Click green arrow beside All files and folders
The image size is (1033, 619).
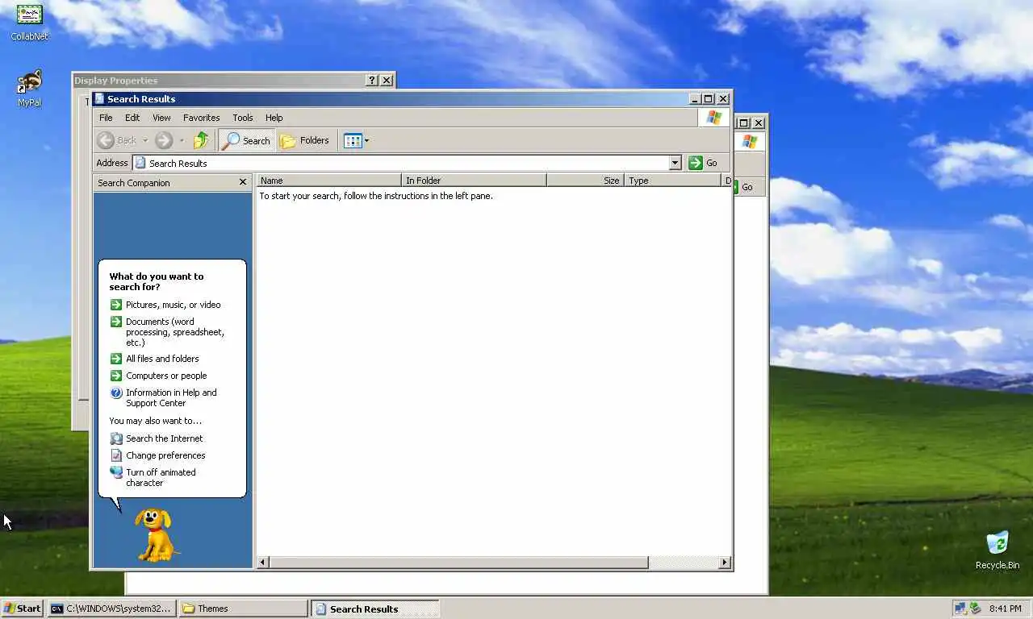(116, 359)
